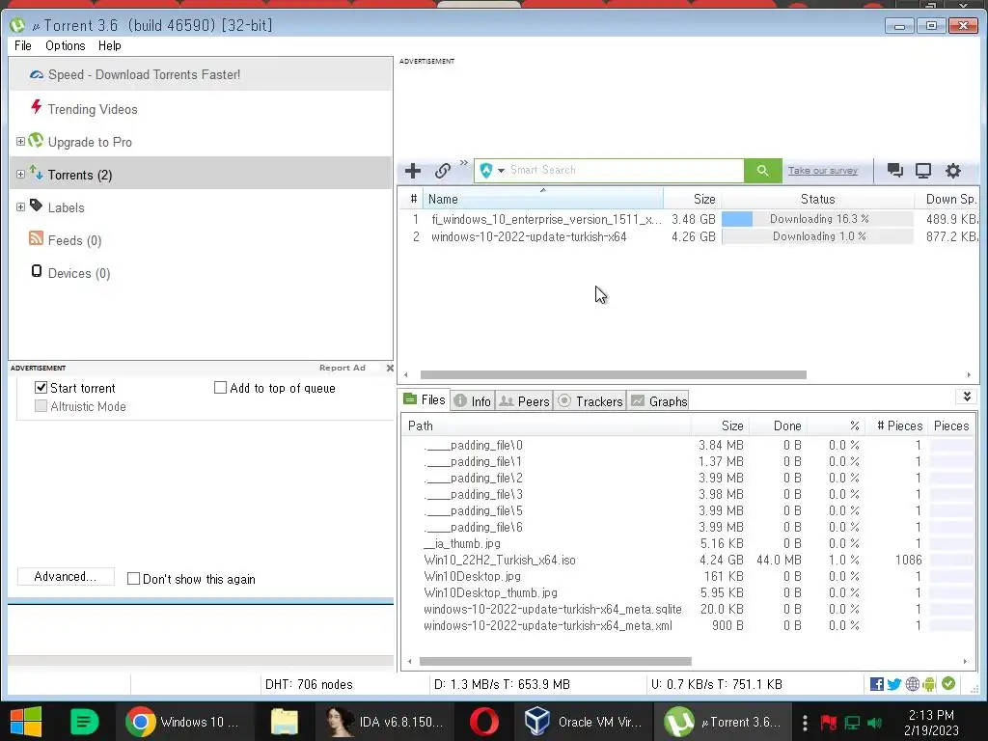Click the green network OK checkmark icon
Image resolution: width=988 pixels, height=741 pixels.
pyautogui.click(x=948, y=684)
